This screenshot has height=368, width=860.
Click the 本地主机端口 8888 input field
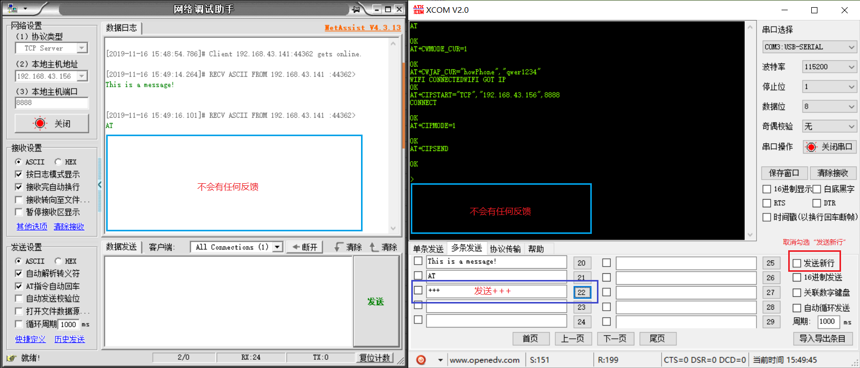point(52,103)
